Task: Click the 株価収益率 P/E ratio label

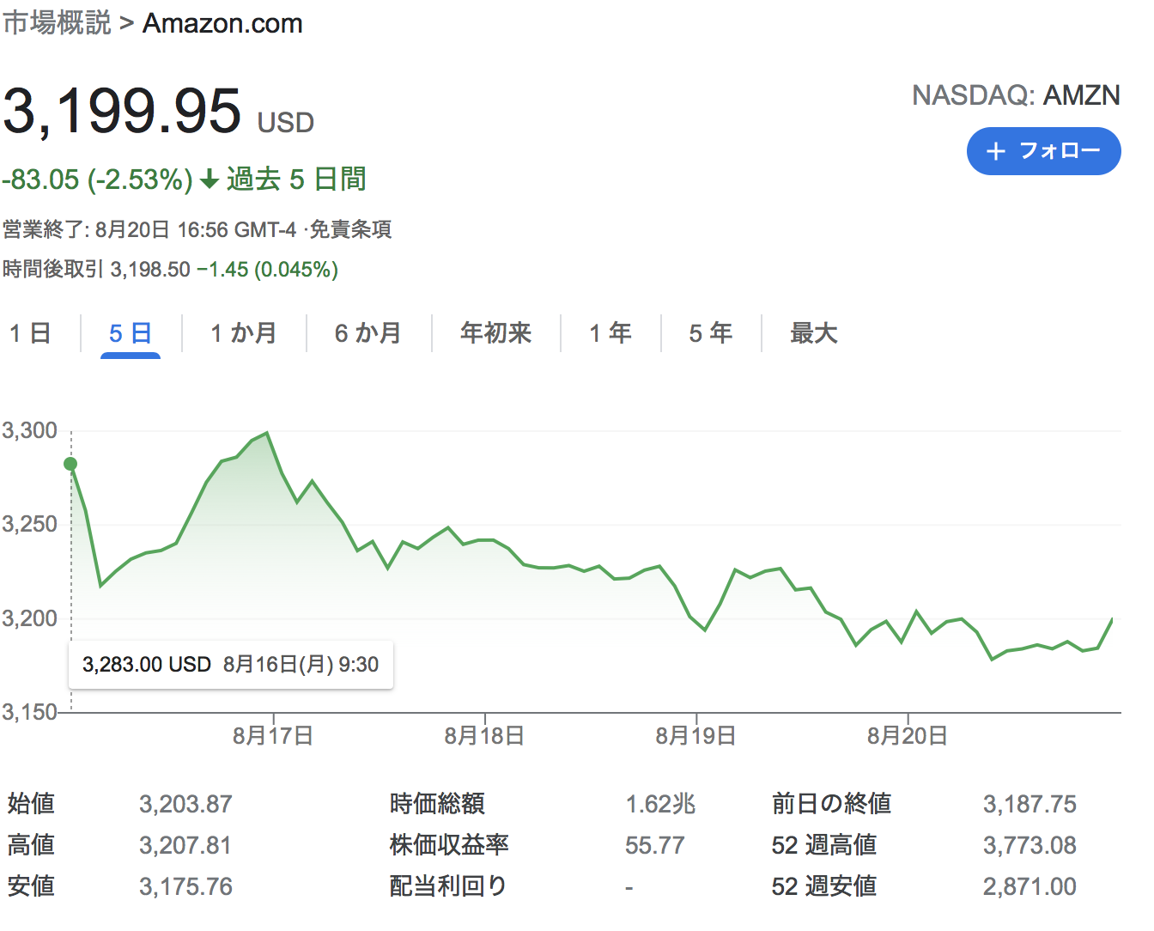Action: (x=449, y=845)
